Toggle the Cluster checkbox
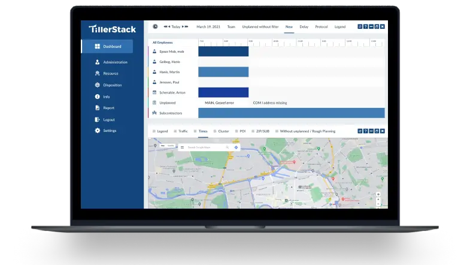Image resolution: width=470 pixels, height=265 pixels. (215, 131)
